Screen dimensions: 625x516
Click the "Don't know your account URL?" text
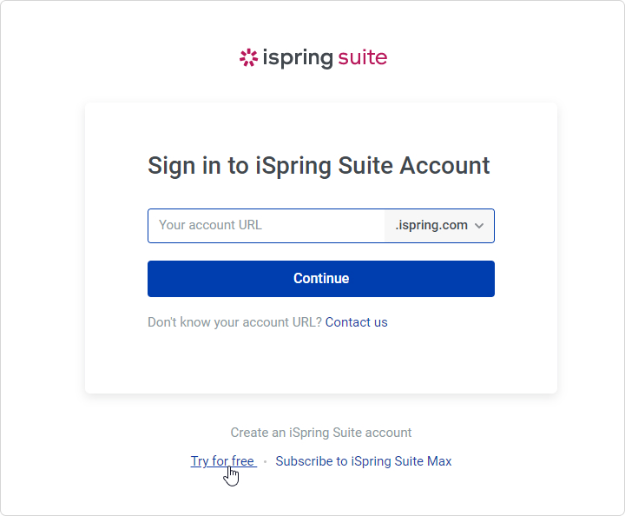coord(234,322)
